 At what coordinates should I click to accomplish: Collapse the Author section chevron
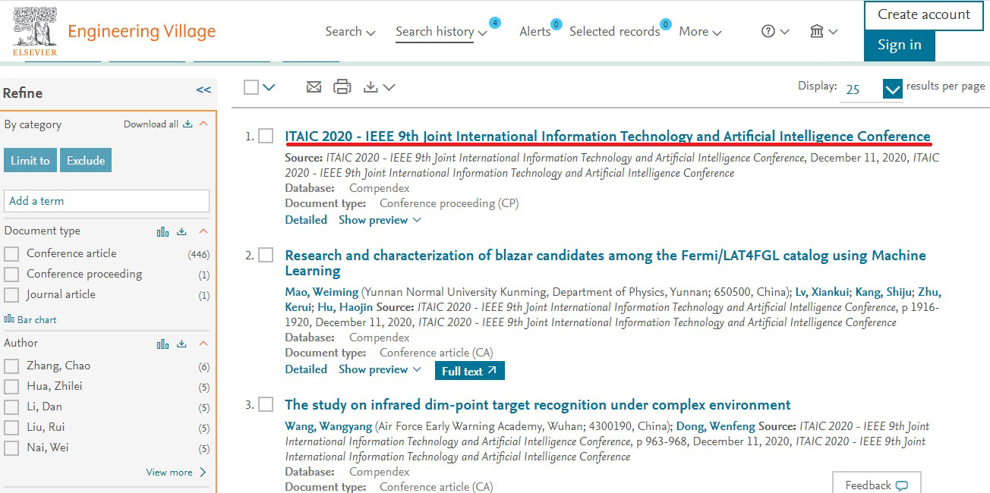coord(203,344)
